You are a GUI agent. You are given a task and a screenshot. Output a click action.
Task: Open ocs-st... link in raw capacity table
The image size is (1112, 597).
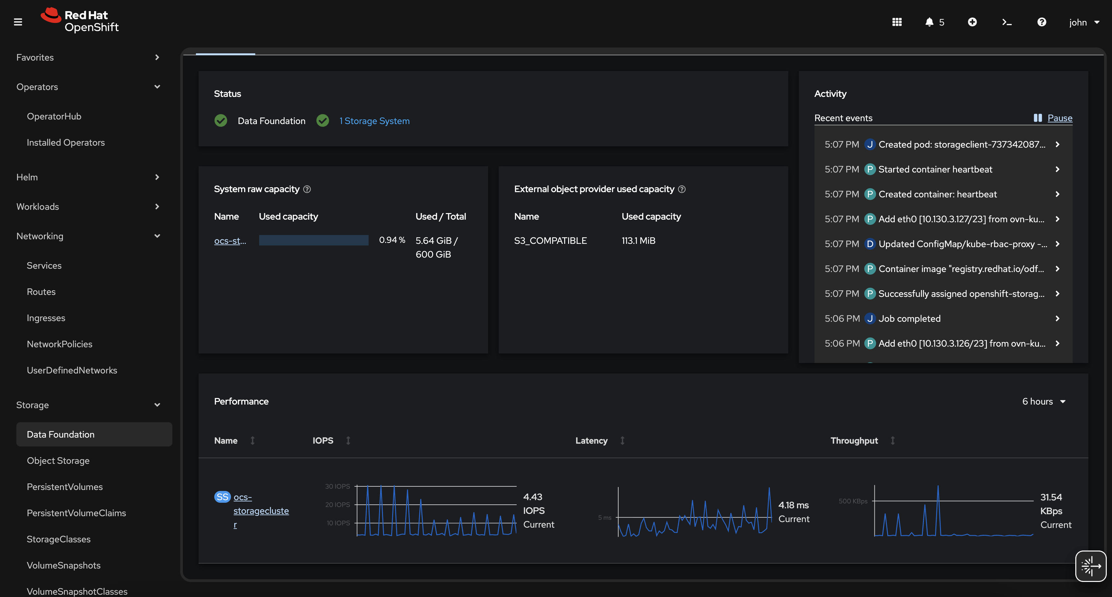[x=230, y=241]
